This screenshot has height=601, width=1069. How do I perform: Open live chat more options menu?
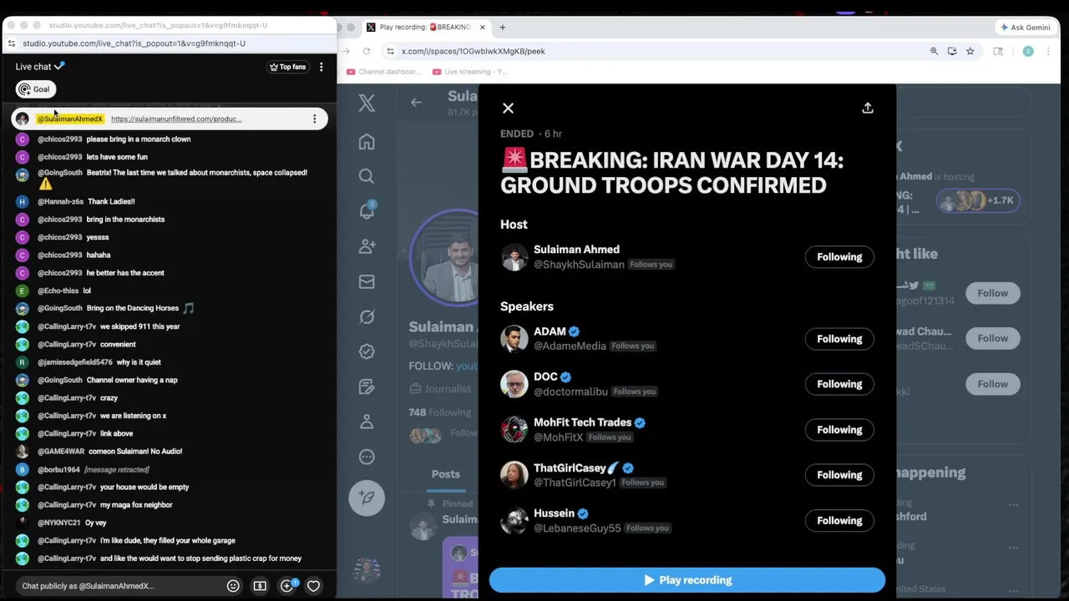pyautogui.click(x=321, y=67)
